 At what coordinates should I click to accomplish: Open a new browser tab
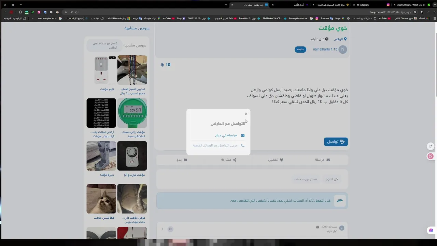point(226,5)
